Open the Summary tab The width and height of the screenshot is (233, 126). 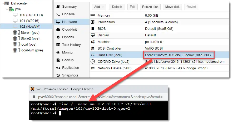pos(72,7)
